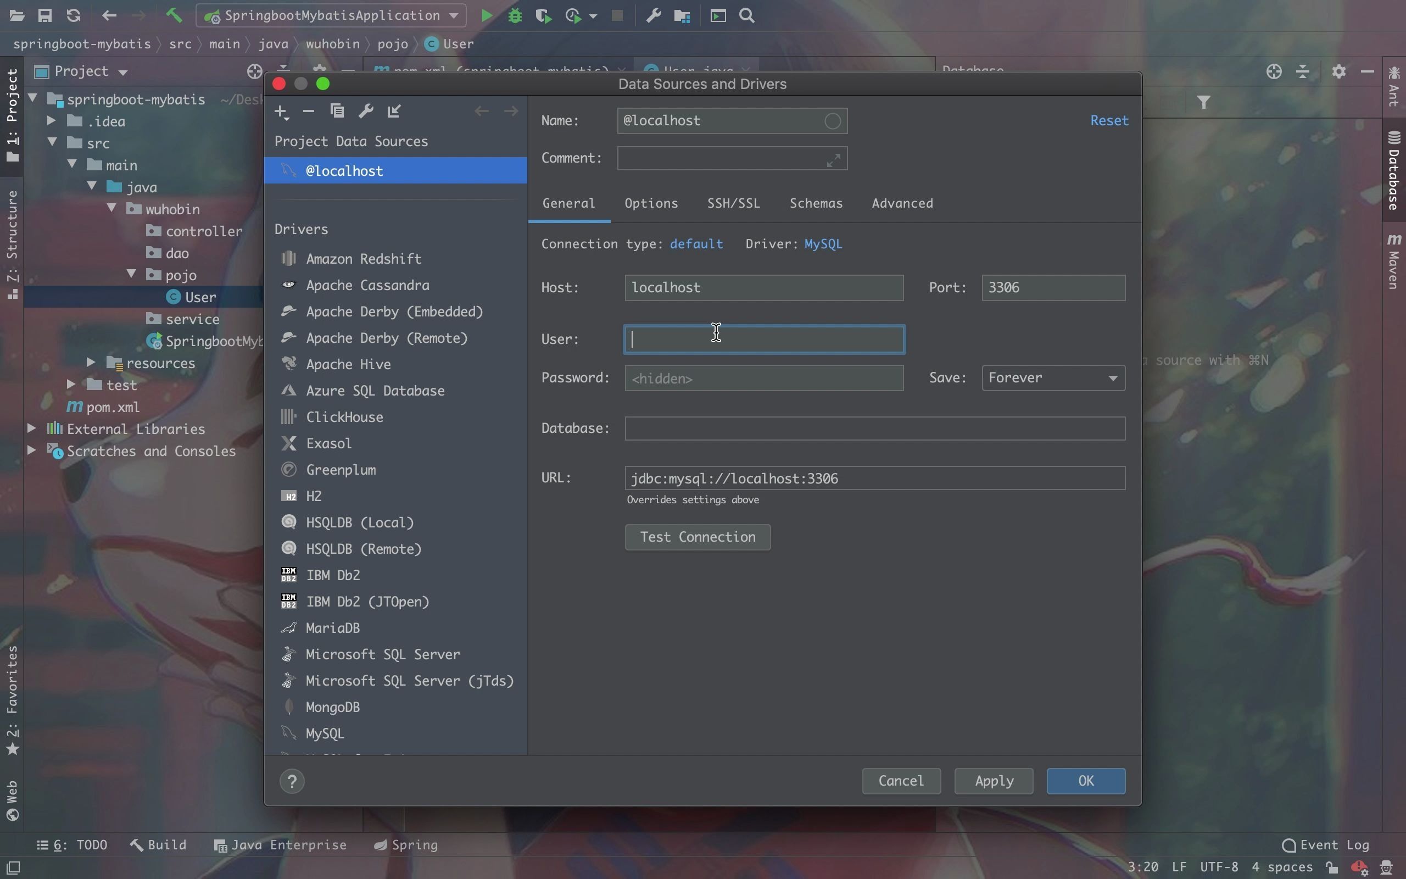Expand the External Libraries node

(32, 429)
